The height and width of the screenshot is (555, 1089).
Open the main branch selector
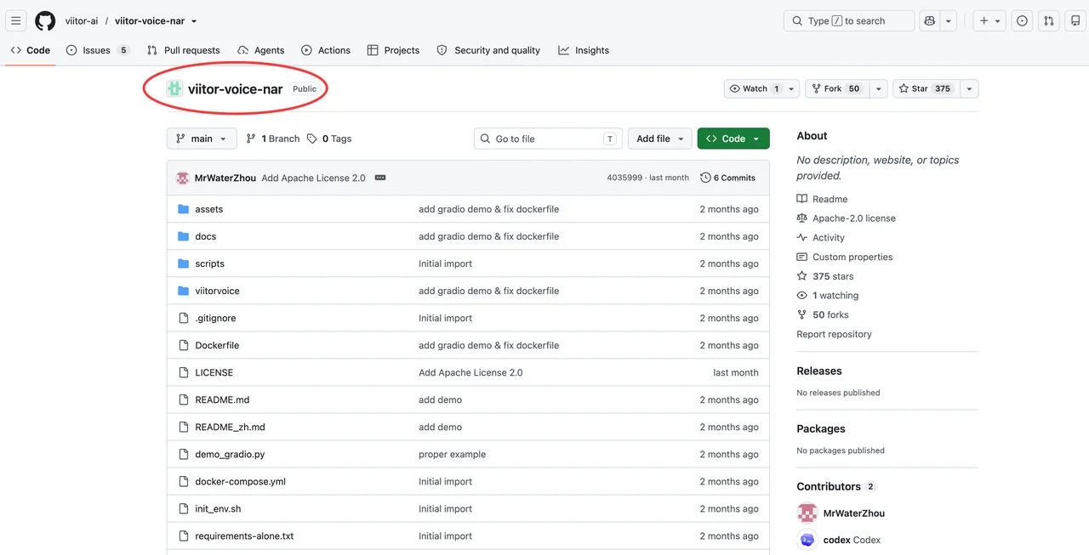202,139
